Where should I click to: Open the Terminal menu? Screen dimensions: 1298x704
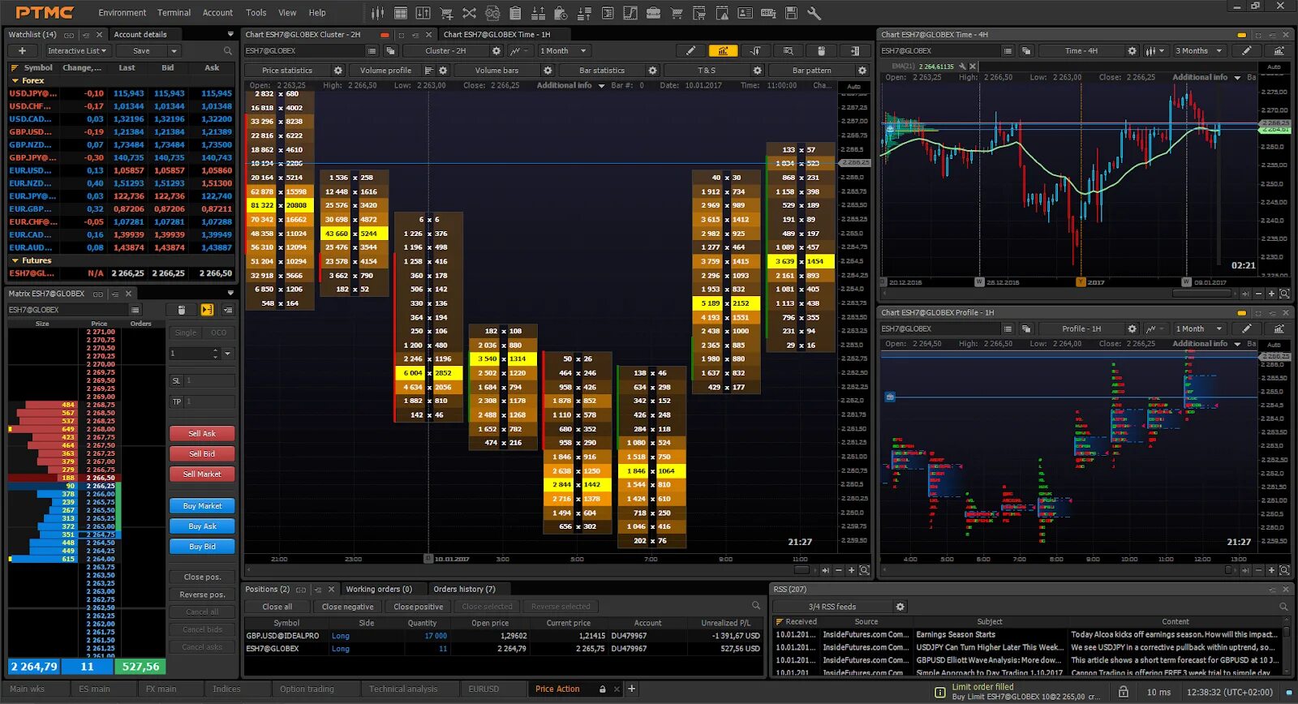(174, 13)
